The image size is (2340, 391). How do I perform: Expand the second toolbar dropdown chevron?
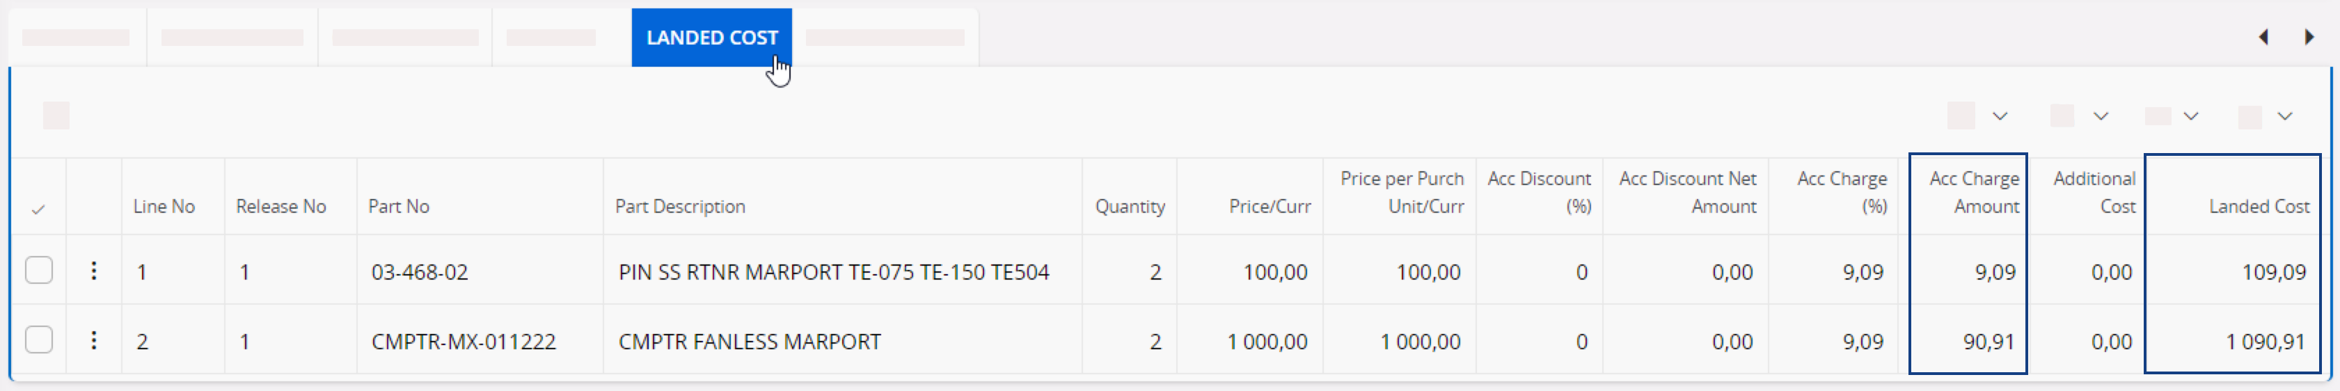click(2100, 116)
